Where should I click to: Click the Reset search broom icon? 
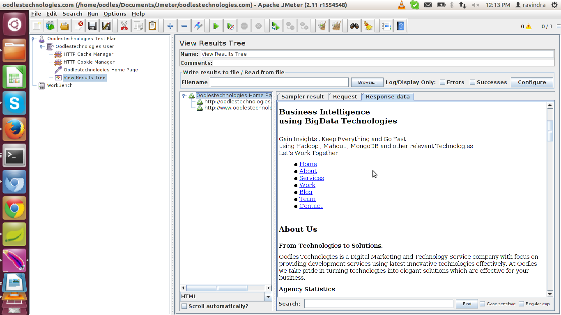[x=368, y=26]
